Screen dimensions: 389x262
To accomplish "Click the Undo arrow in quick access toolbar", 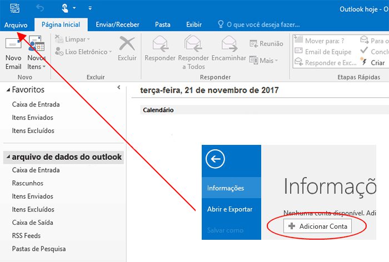I will click(40, 8).
